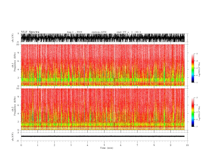The height and width of the screenshot is (163, 211).
Task: Click the "10" kHz tick on ch.2 spectrogram axis
Action: pyautogui.click(x=18, y=88)
